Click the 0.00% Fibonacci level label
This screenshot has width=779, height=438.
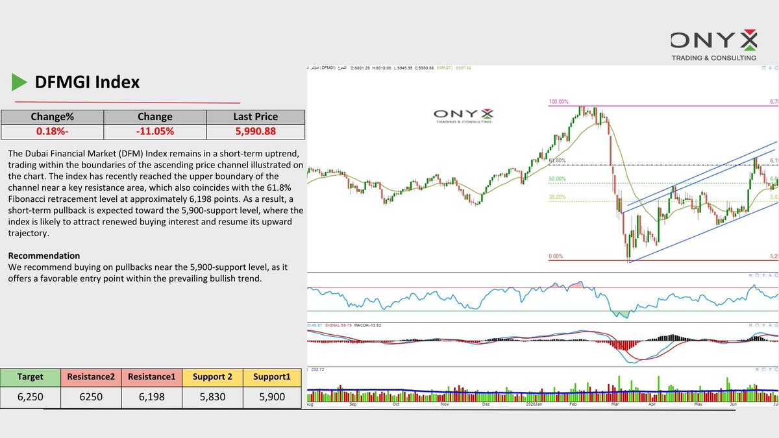click(x=556, y=256)
